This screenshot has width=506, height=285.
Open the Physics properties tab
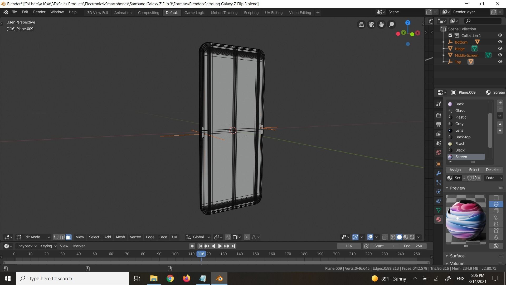[x=439, y=192]
